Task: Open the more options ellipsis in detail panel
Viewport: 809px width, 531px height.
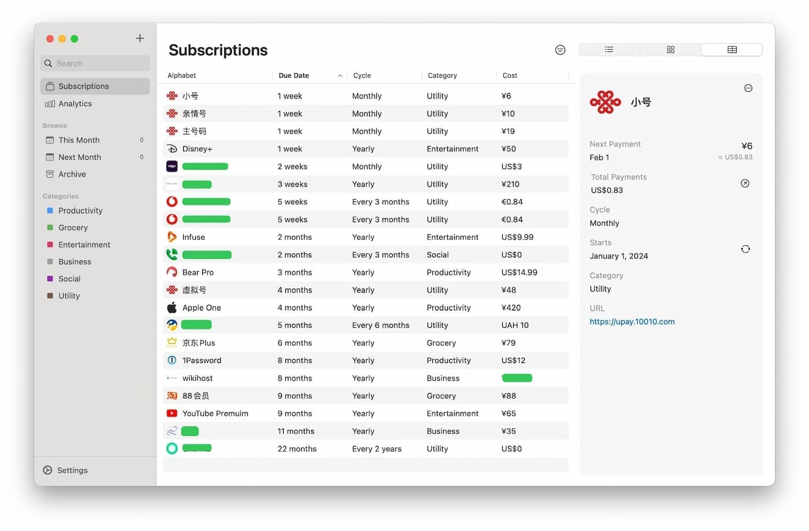Action: click(748, 88)
